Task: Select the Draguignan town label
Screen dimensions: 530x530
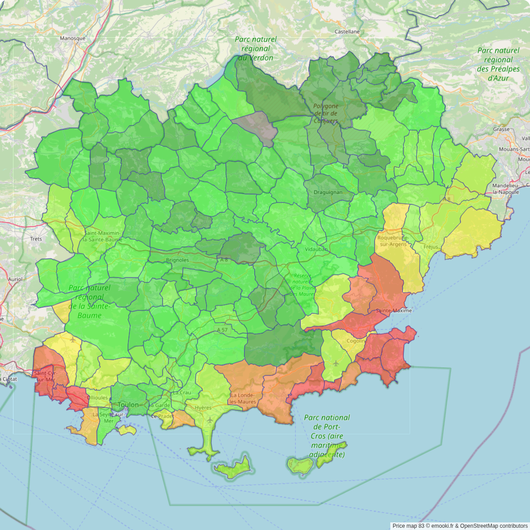Action: point(328,192)
